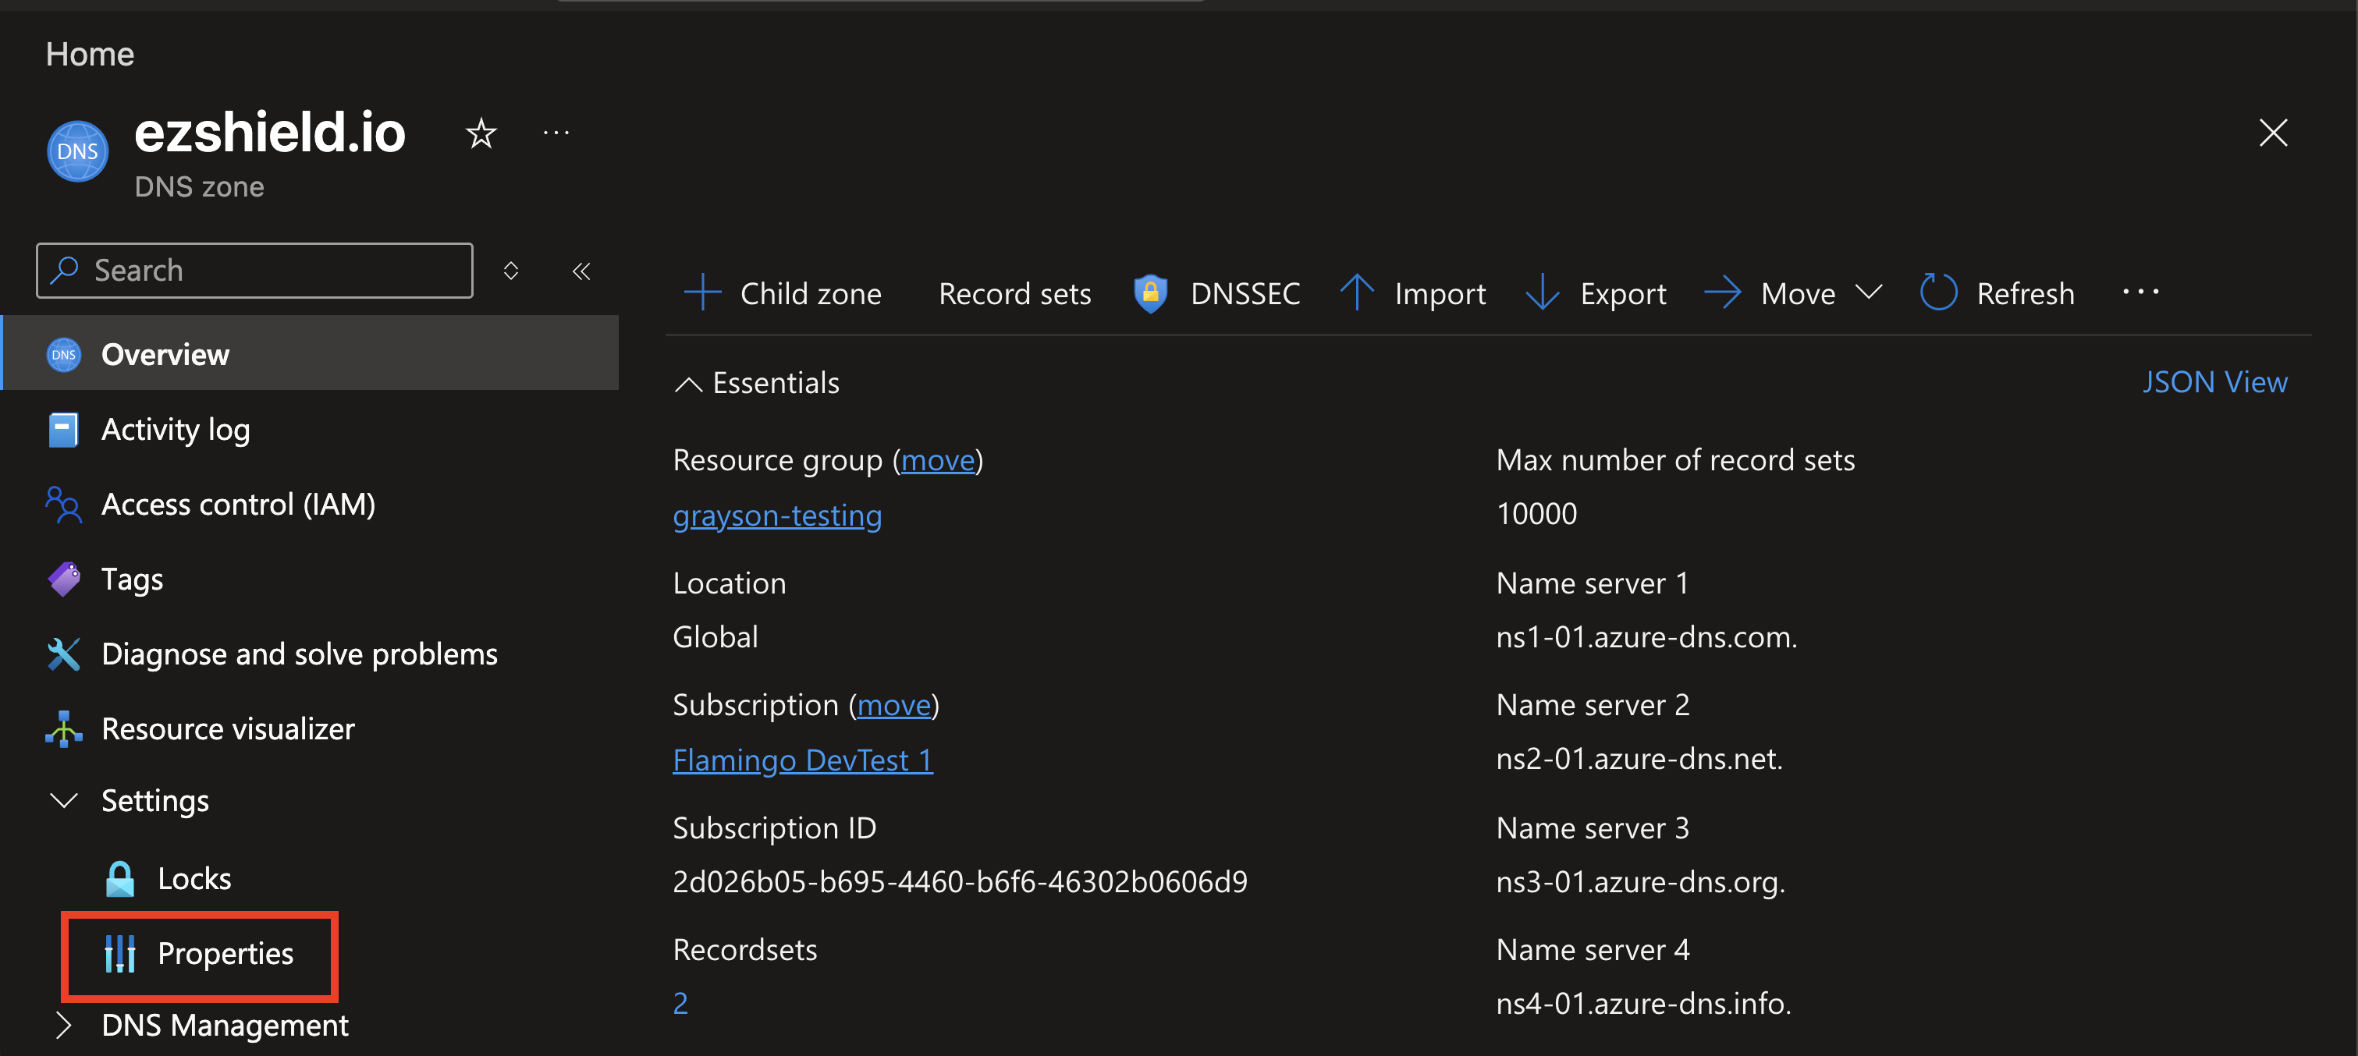Click the large DNS zone globe icon
This screenshot has height=1056, width=2358.
point(77,151)
